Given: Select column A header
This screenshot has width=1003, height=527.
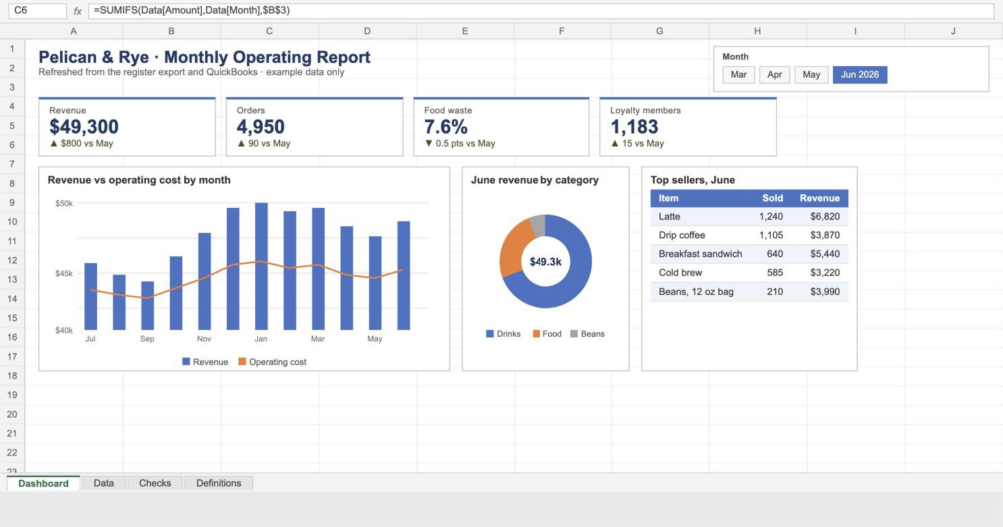Looking at the screenshot, I should (x=74, y=31).
